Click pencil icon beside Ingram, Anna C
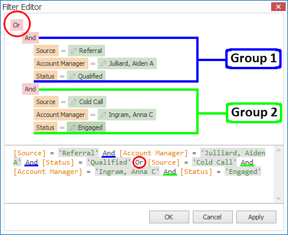Screen dimensions: 288x235 coord(103,115)
